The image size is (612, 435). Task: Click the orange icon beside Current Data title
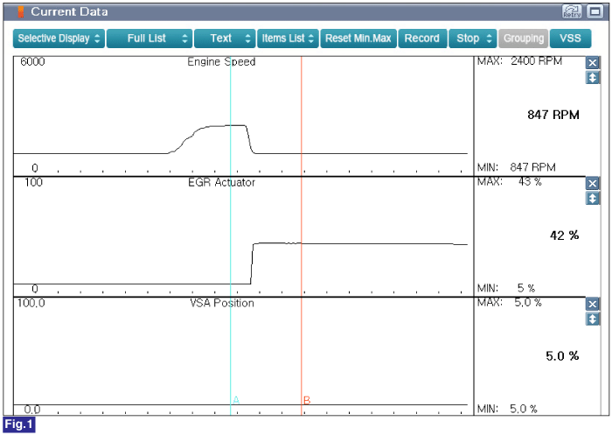pyautogui.click(x=21, y=11)
